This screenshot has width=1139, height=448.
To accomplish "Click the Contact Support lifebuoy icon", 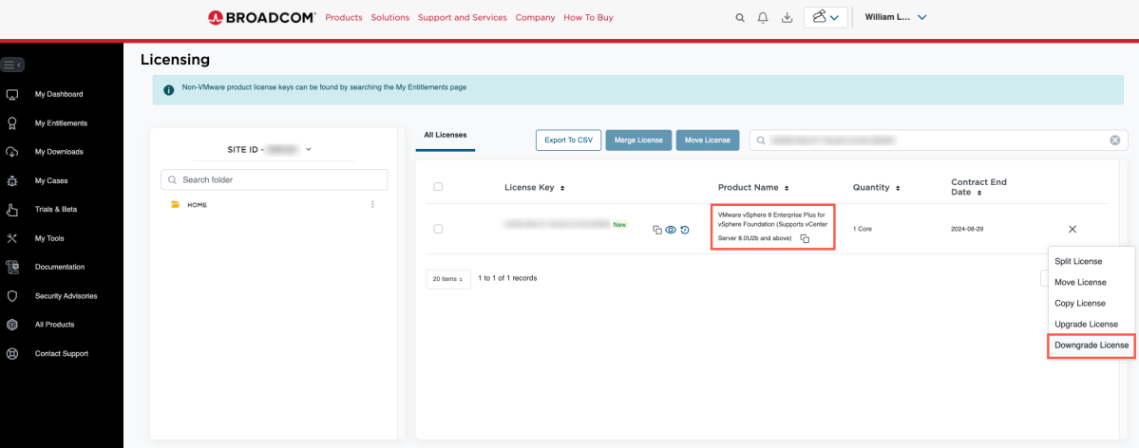I will [11, 354].
